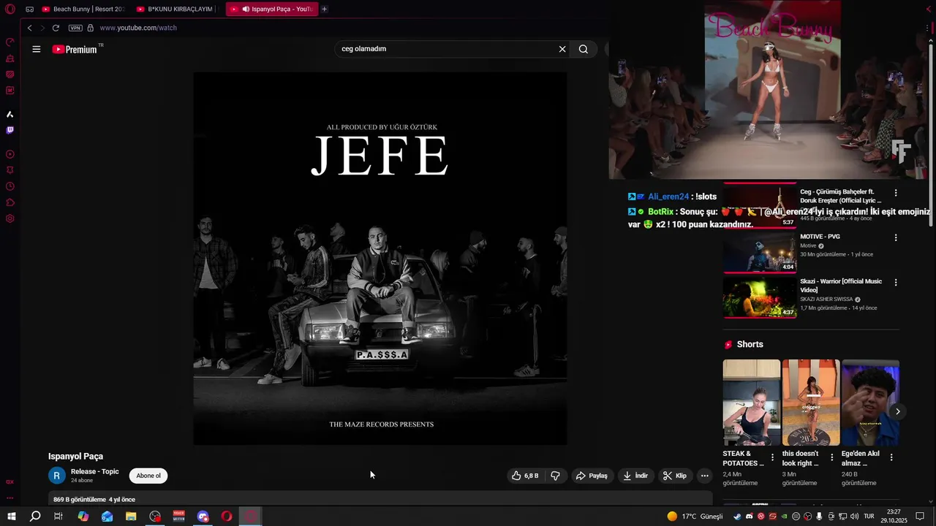Screen dimensions: 936x526
Task: Open MOTIVE - PVG video title
Action: coord(820,237)
